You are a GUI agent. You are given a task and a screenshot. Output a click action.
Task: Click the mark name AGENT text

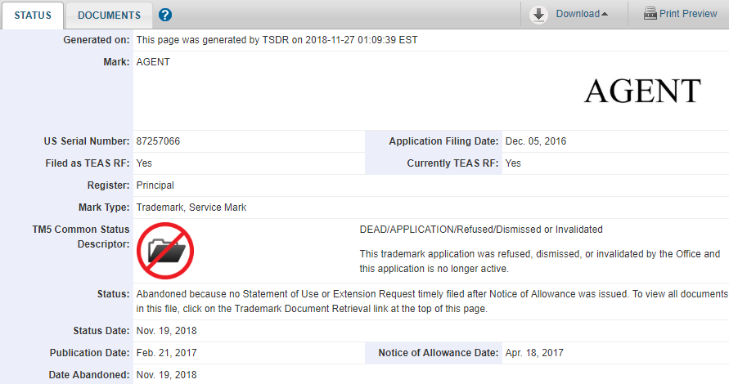point(153,62)
